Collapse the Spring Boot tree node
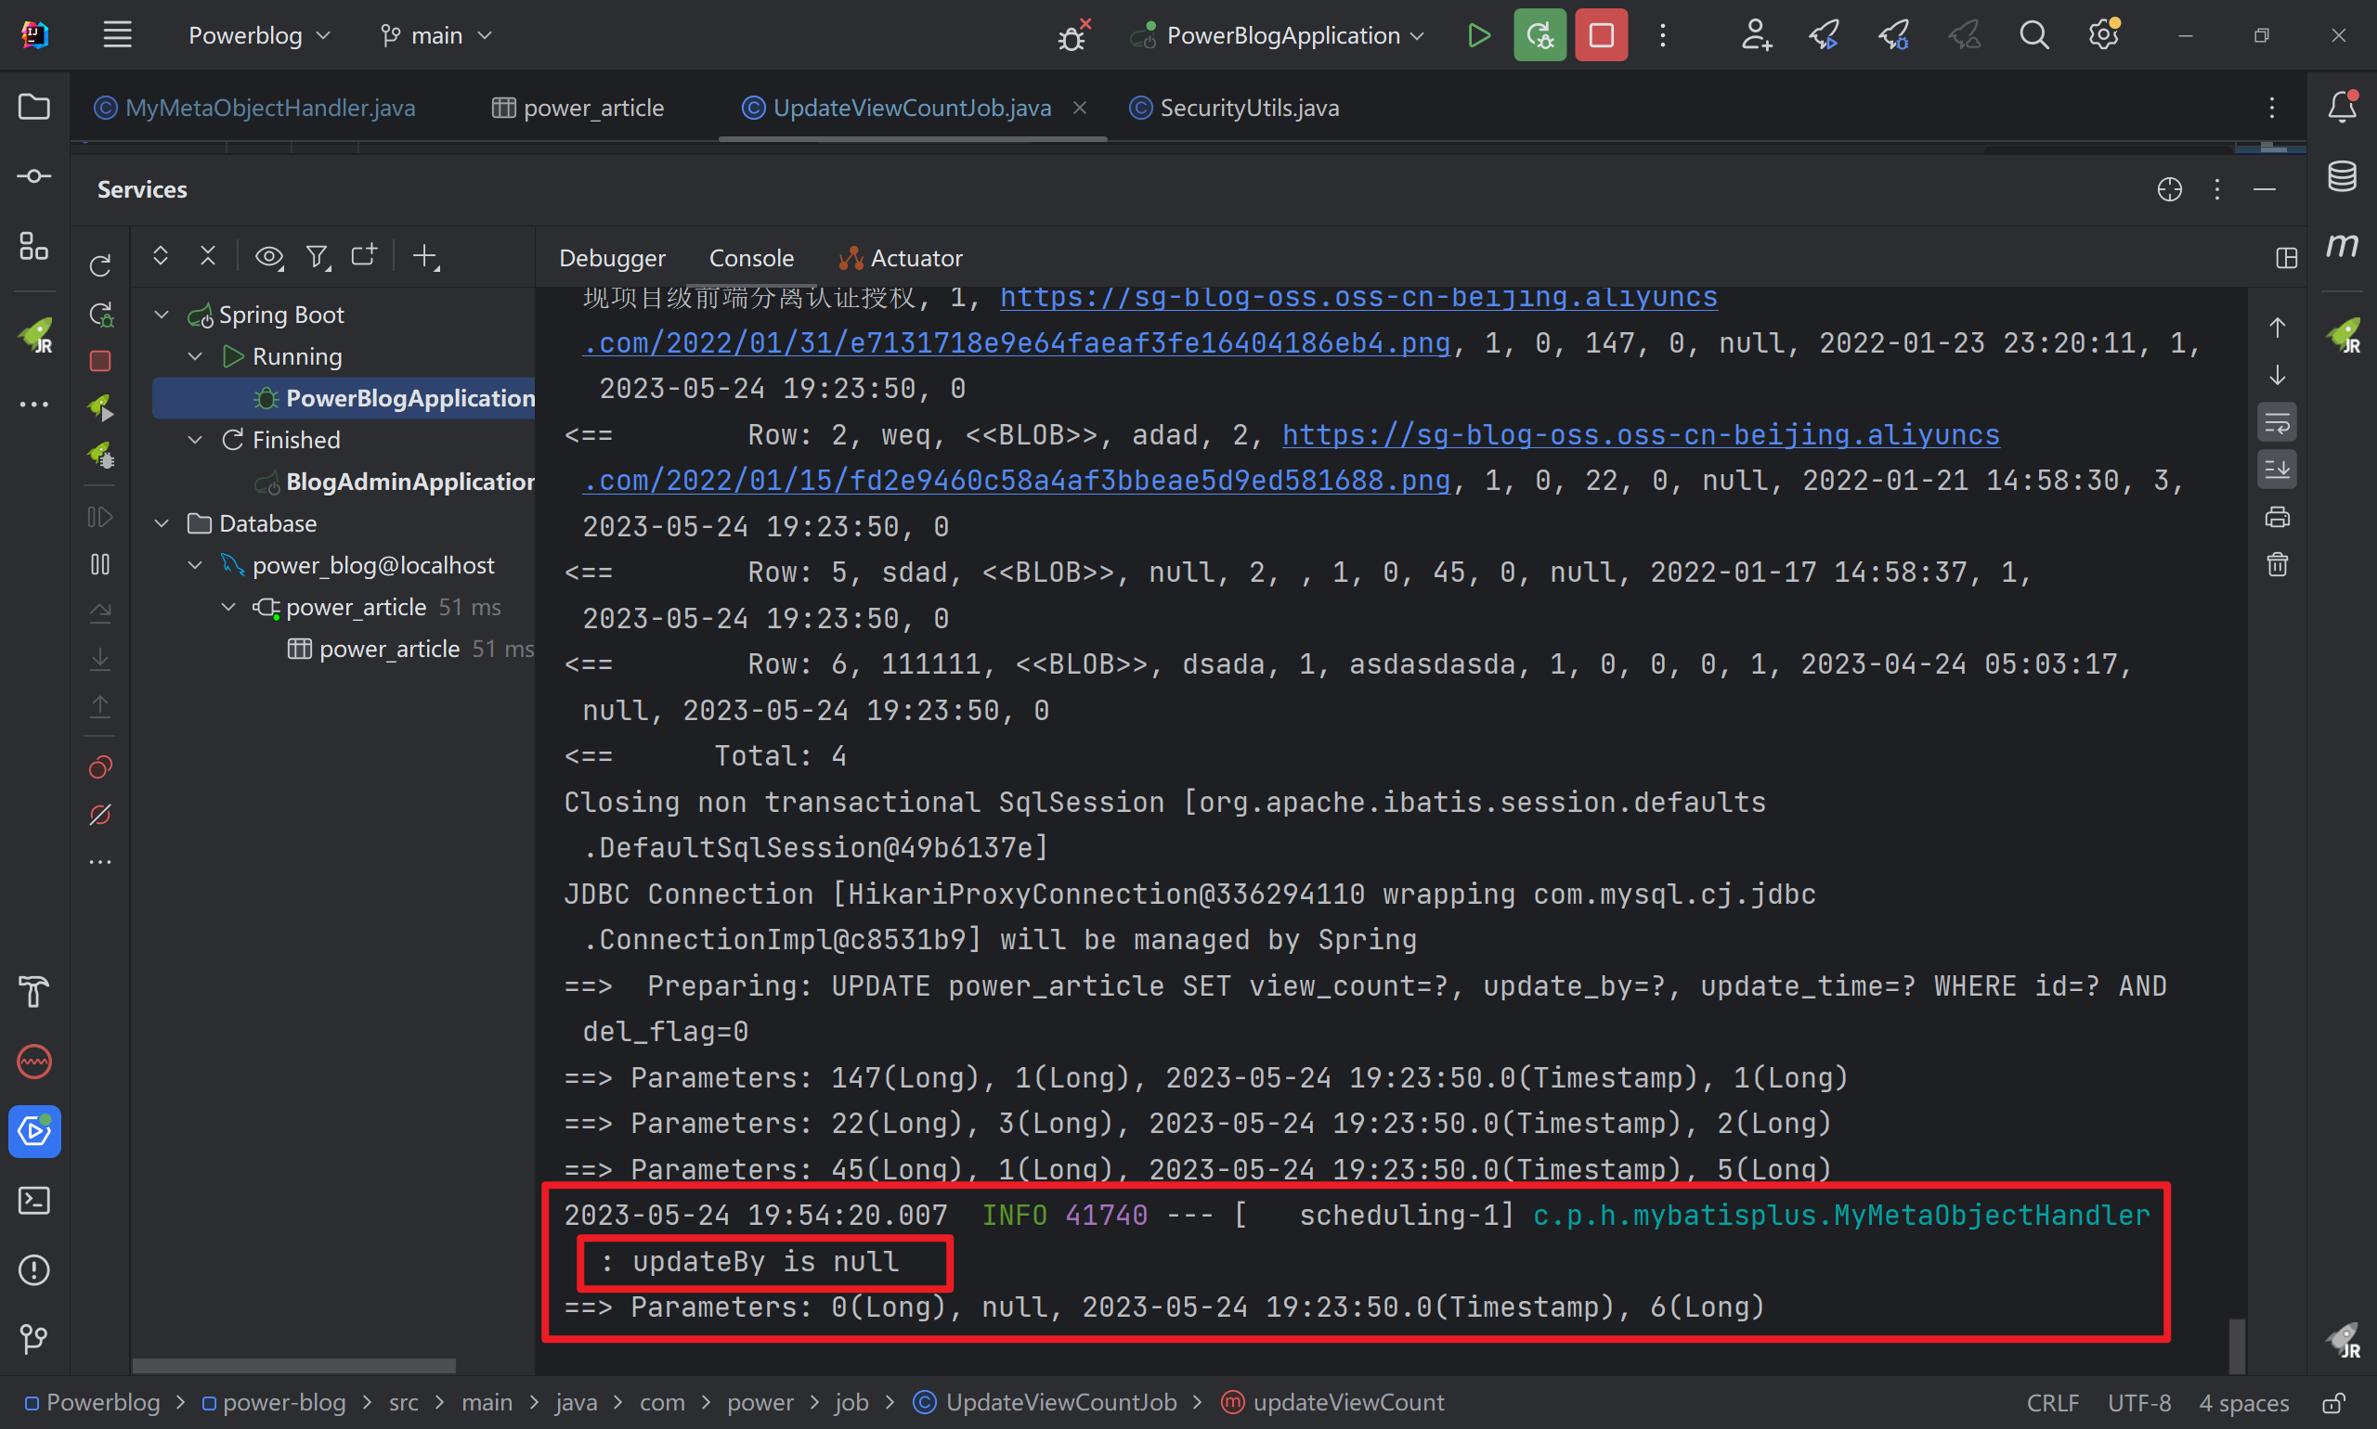Viewport: 2377px width, 1429px height. point(162,315)
